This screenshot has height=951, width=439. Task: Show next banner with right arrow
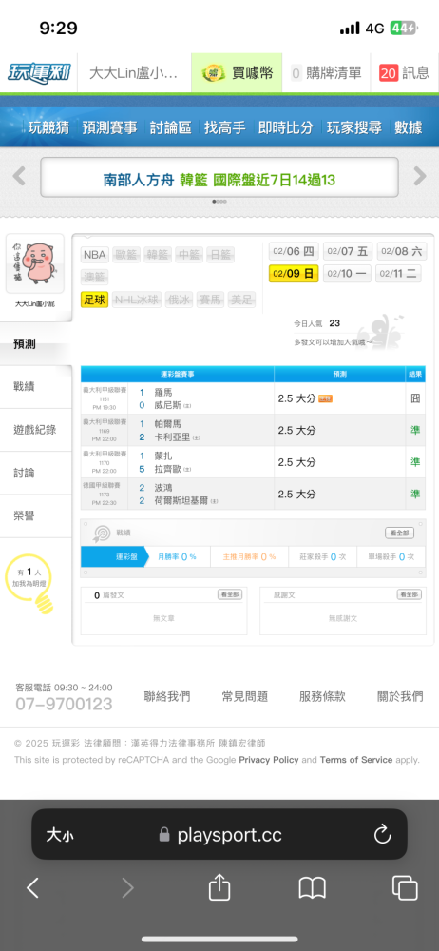pos(420,177)
